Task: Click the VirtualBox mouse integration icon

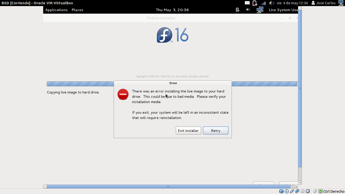Action: pyautogui.click(x=315, y=191)
